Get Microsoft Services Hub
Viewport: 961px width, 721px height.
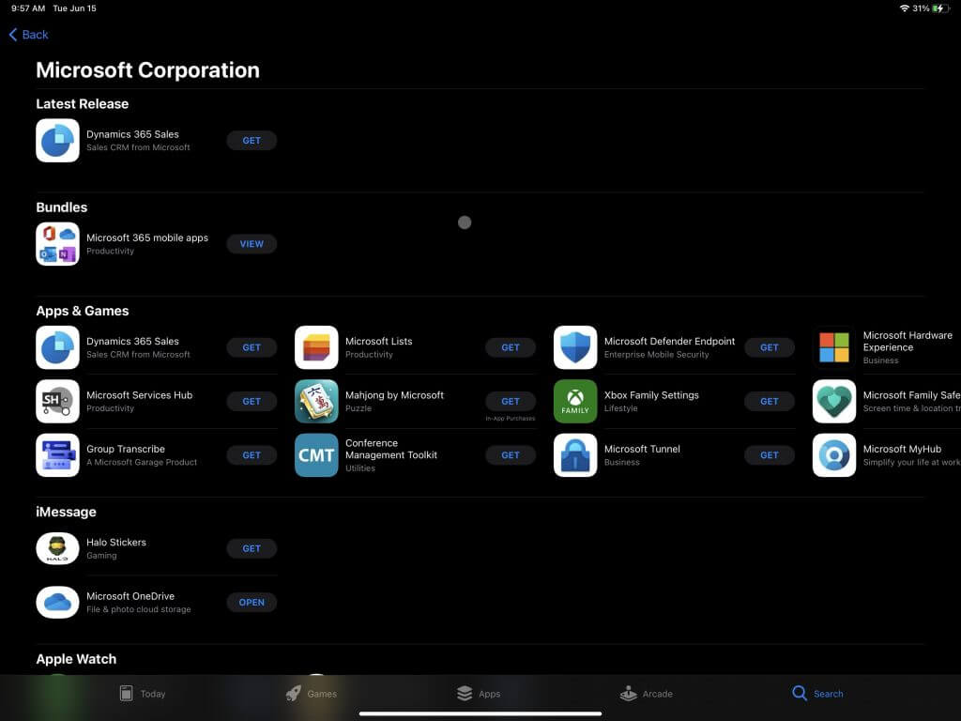tap(252, 402)
